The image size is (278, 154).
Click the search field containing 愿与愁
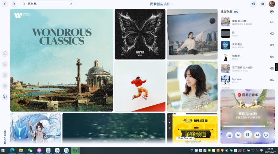click(48, 4)
